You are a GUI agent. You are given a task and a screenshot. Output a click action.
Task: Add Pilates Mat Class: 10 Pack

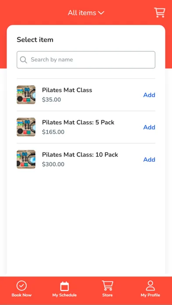tap(149, 160)
